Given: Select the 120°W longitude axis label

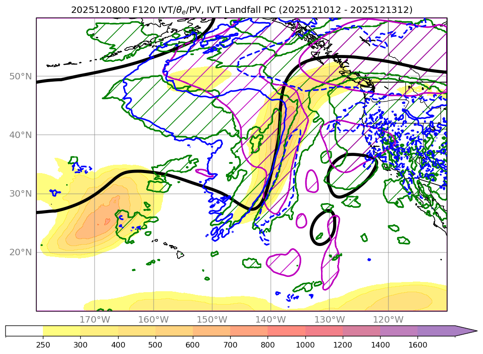Looking at the screenshot, I should (x=388, y=320).
